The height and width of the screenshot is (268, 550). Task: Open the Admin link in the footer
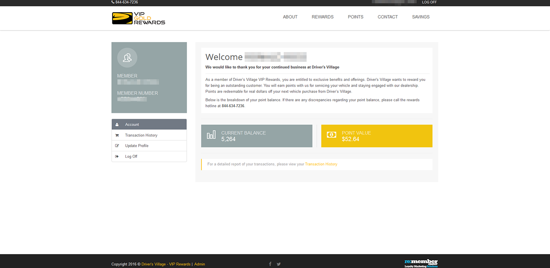[x=200, y=264]
